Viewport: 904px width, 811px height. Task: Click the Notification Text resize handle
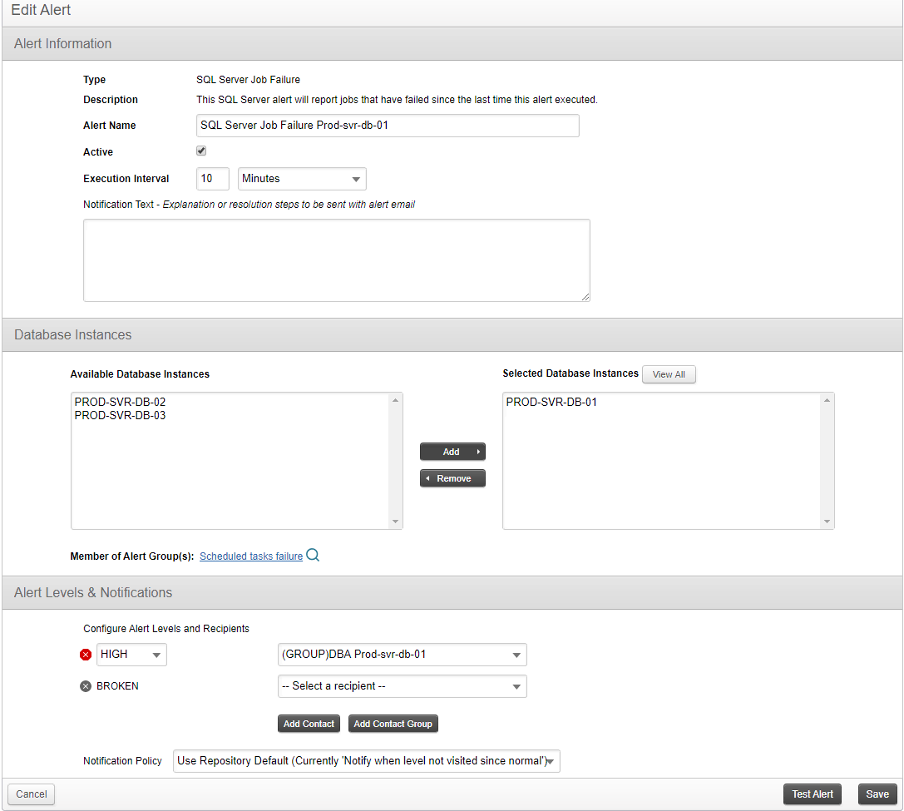[x=585, y=297]
